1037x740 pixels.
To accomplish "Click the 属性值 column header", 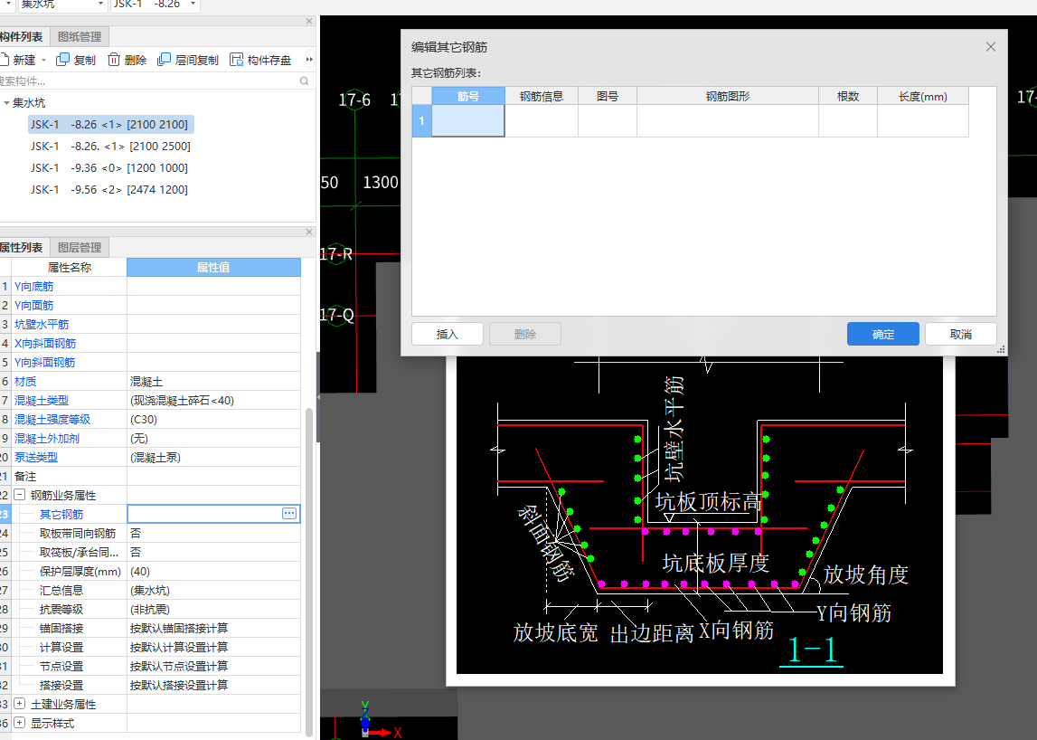I will tap(213, 268).
